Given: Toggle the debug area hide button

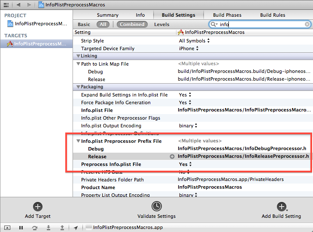Looking at the screenshot, I should 7,228.
